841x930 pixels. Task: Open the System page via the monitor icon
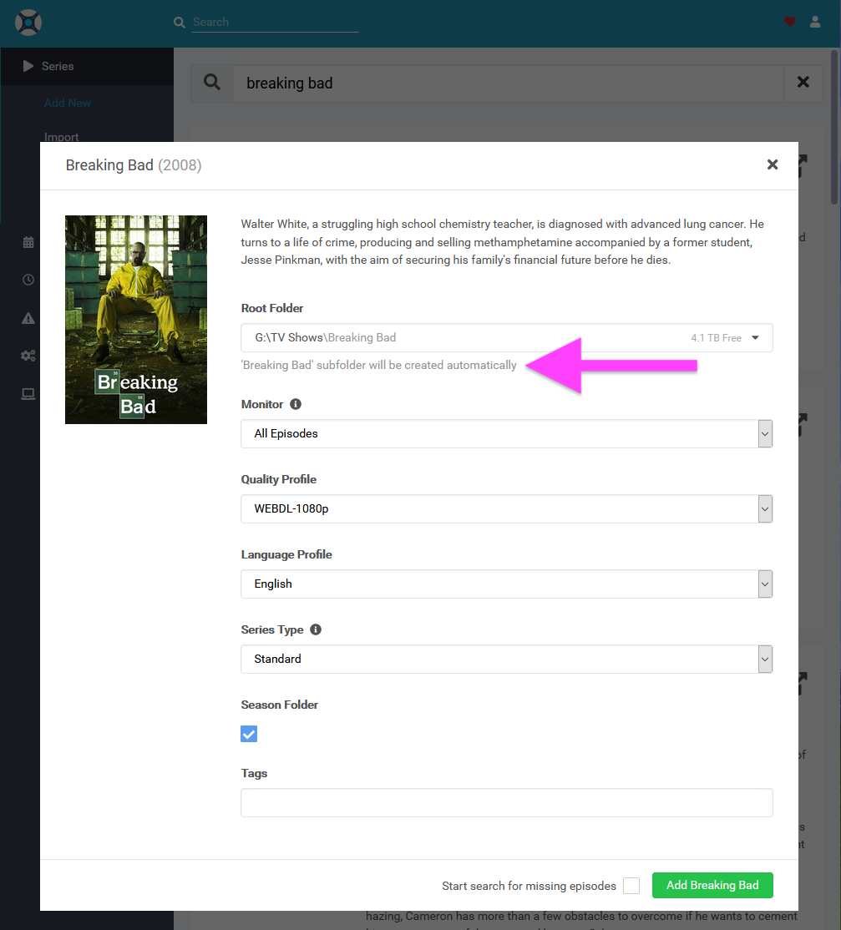point(28,393)
